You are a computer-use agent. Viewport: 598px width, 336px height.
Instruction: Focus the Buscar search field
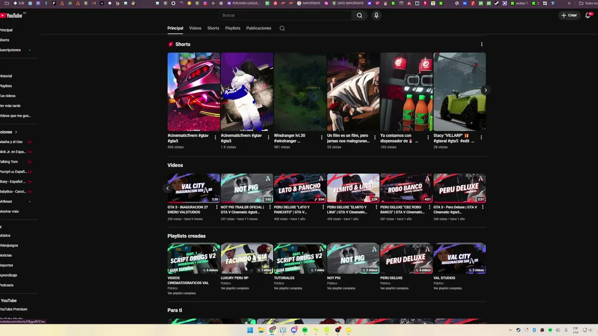pyautogui.click(x=285, y=15)
